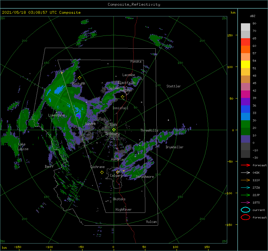Click the 'Calgary' map label
The image size is (268, 251).
[x=116, y=175]
